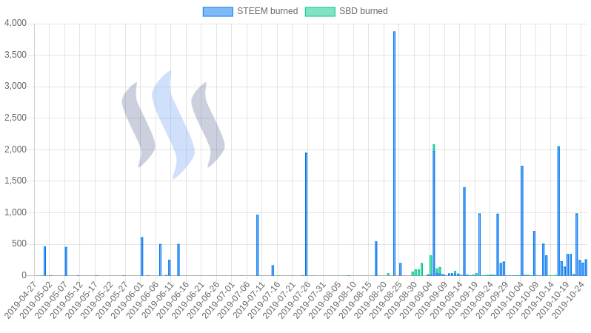Click the 500 y-axis label
The width and height of the screenshot is (591, 333).
[19, 243]
